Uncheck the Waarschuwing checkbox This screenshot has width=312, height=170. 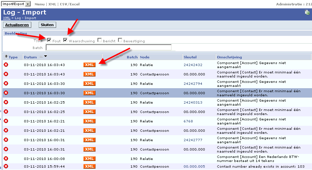click(65, 40)
